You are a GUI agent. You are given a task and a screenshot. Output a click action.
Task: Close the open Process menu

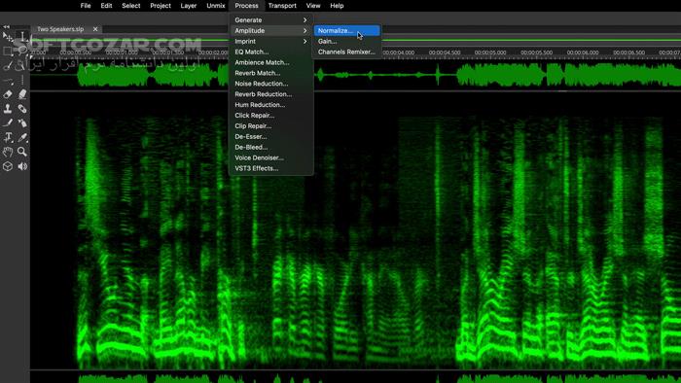pos(246,6)
